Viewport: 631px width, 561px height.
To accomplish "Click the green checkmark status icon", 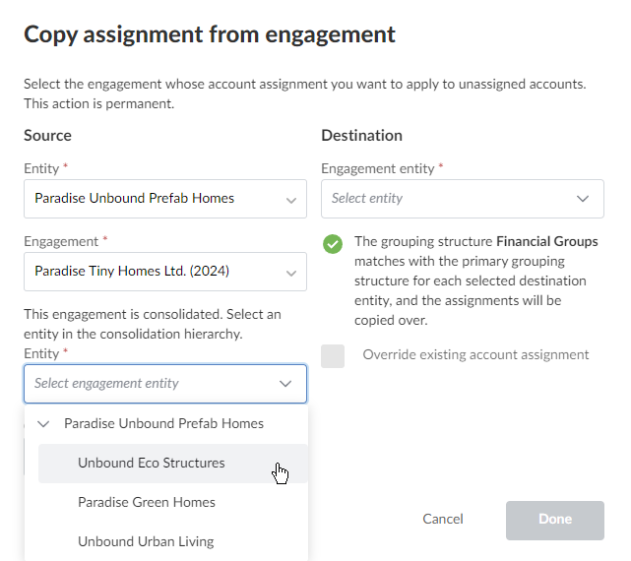I will tap(333, 243).
